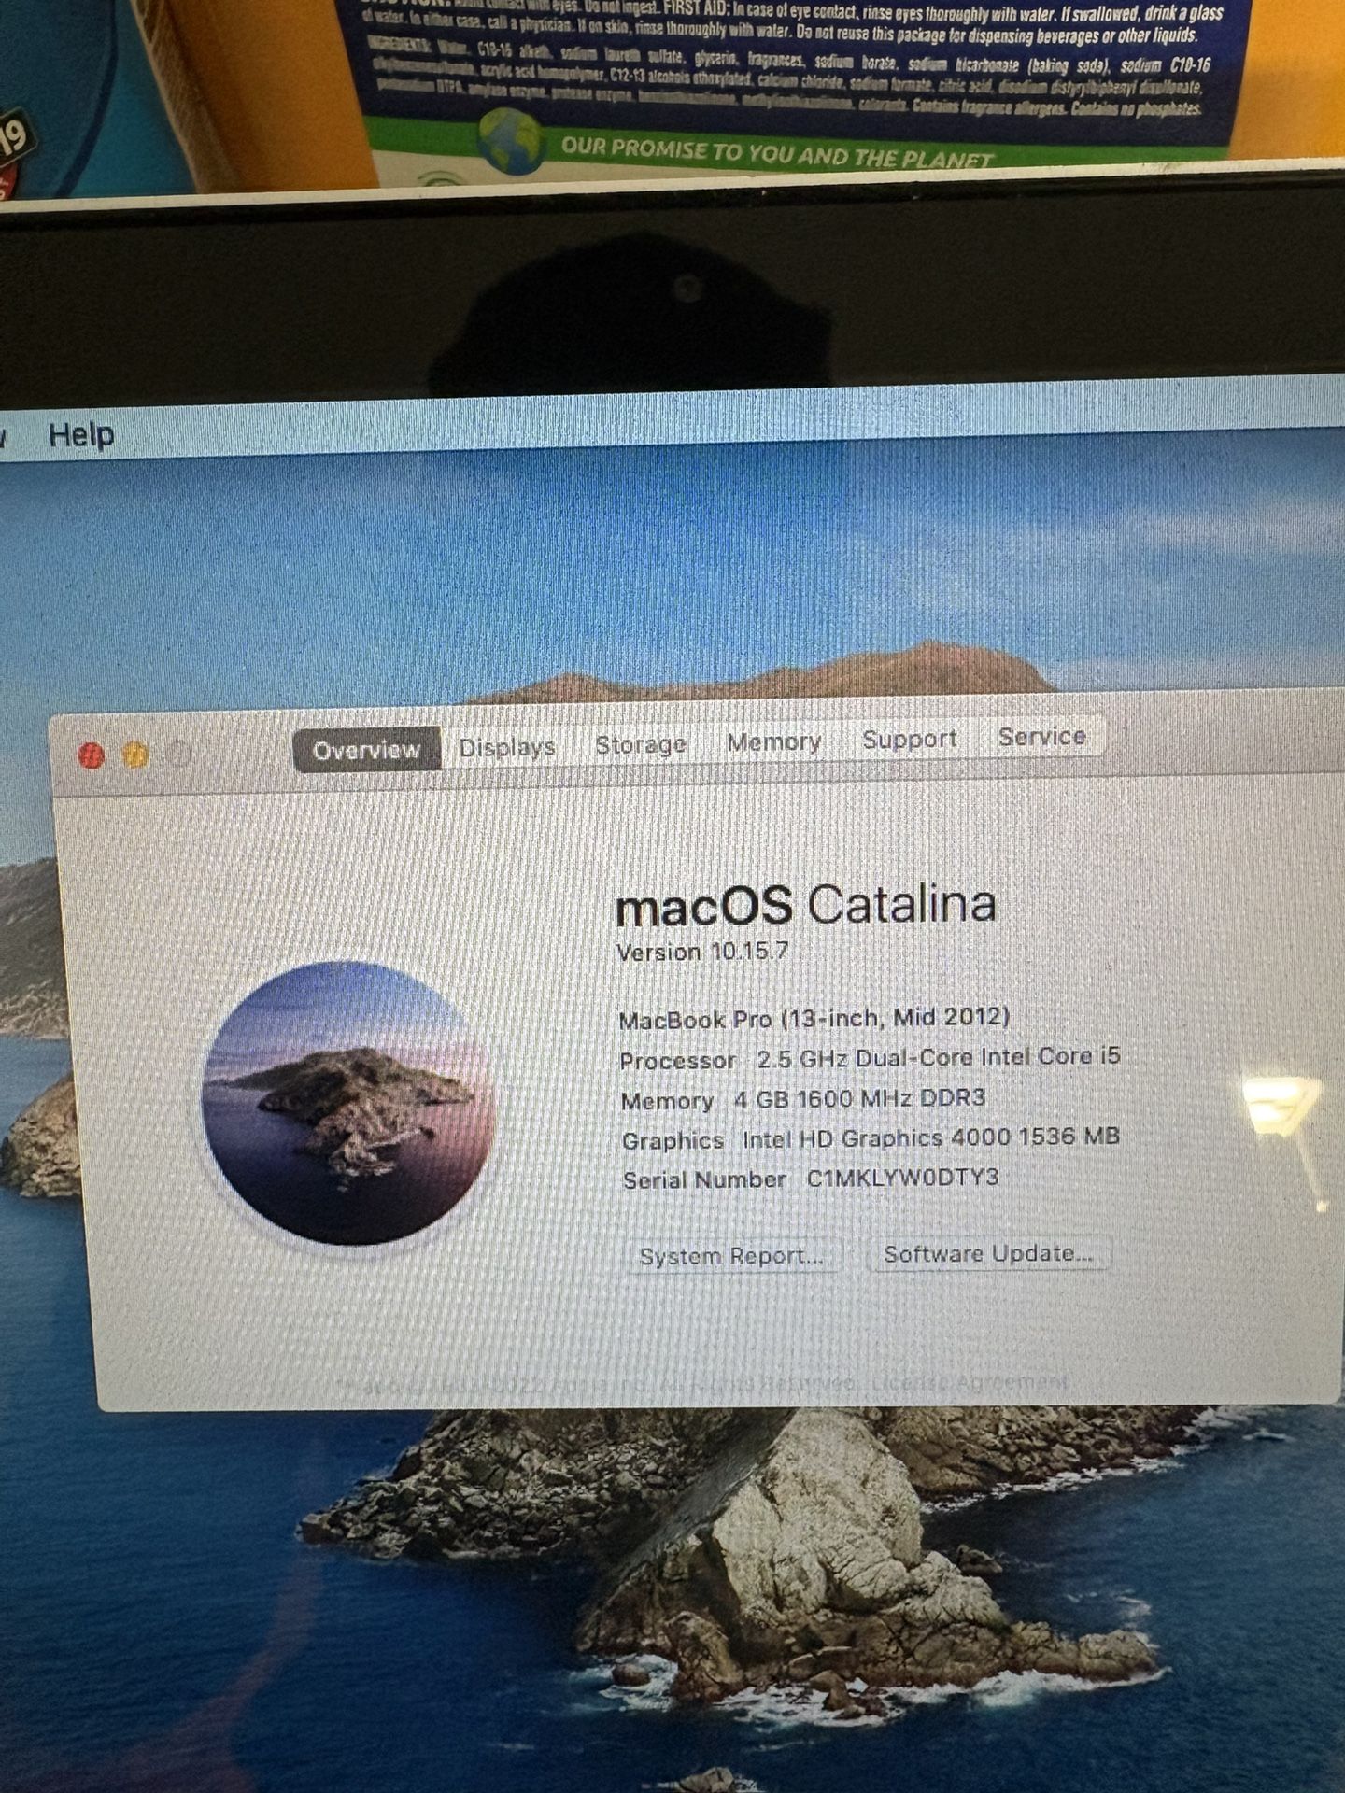Close the About This Mac window
The width and height of the screenshot is (1345, 1793).
click(91, 755)
